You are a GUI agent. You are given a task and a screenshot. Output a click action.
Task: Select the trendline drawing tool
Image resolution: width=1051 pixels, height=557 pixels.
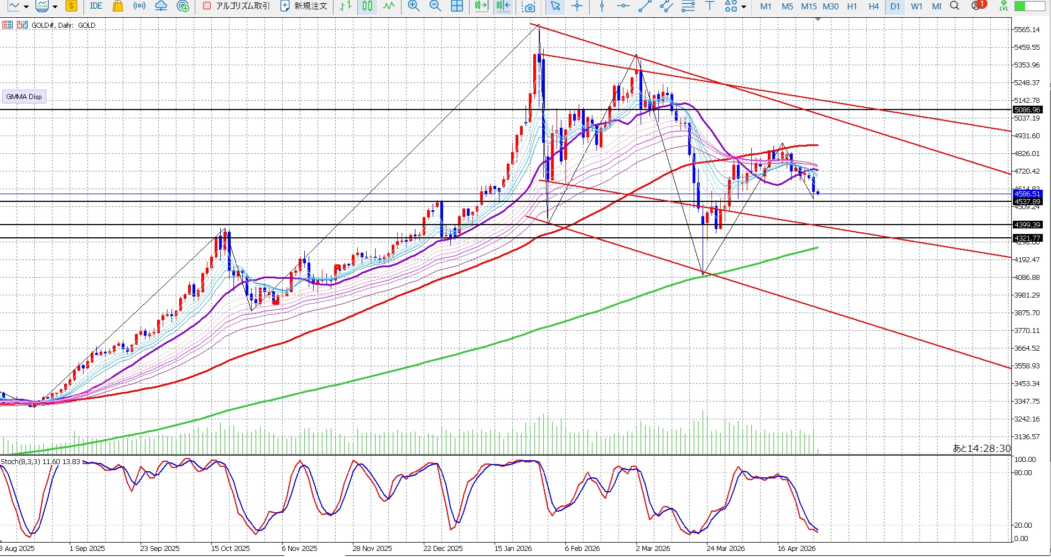(x=644, y=6)
